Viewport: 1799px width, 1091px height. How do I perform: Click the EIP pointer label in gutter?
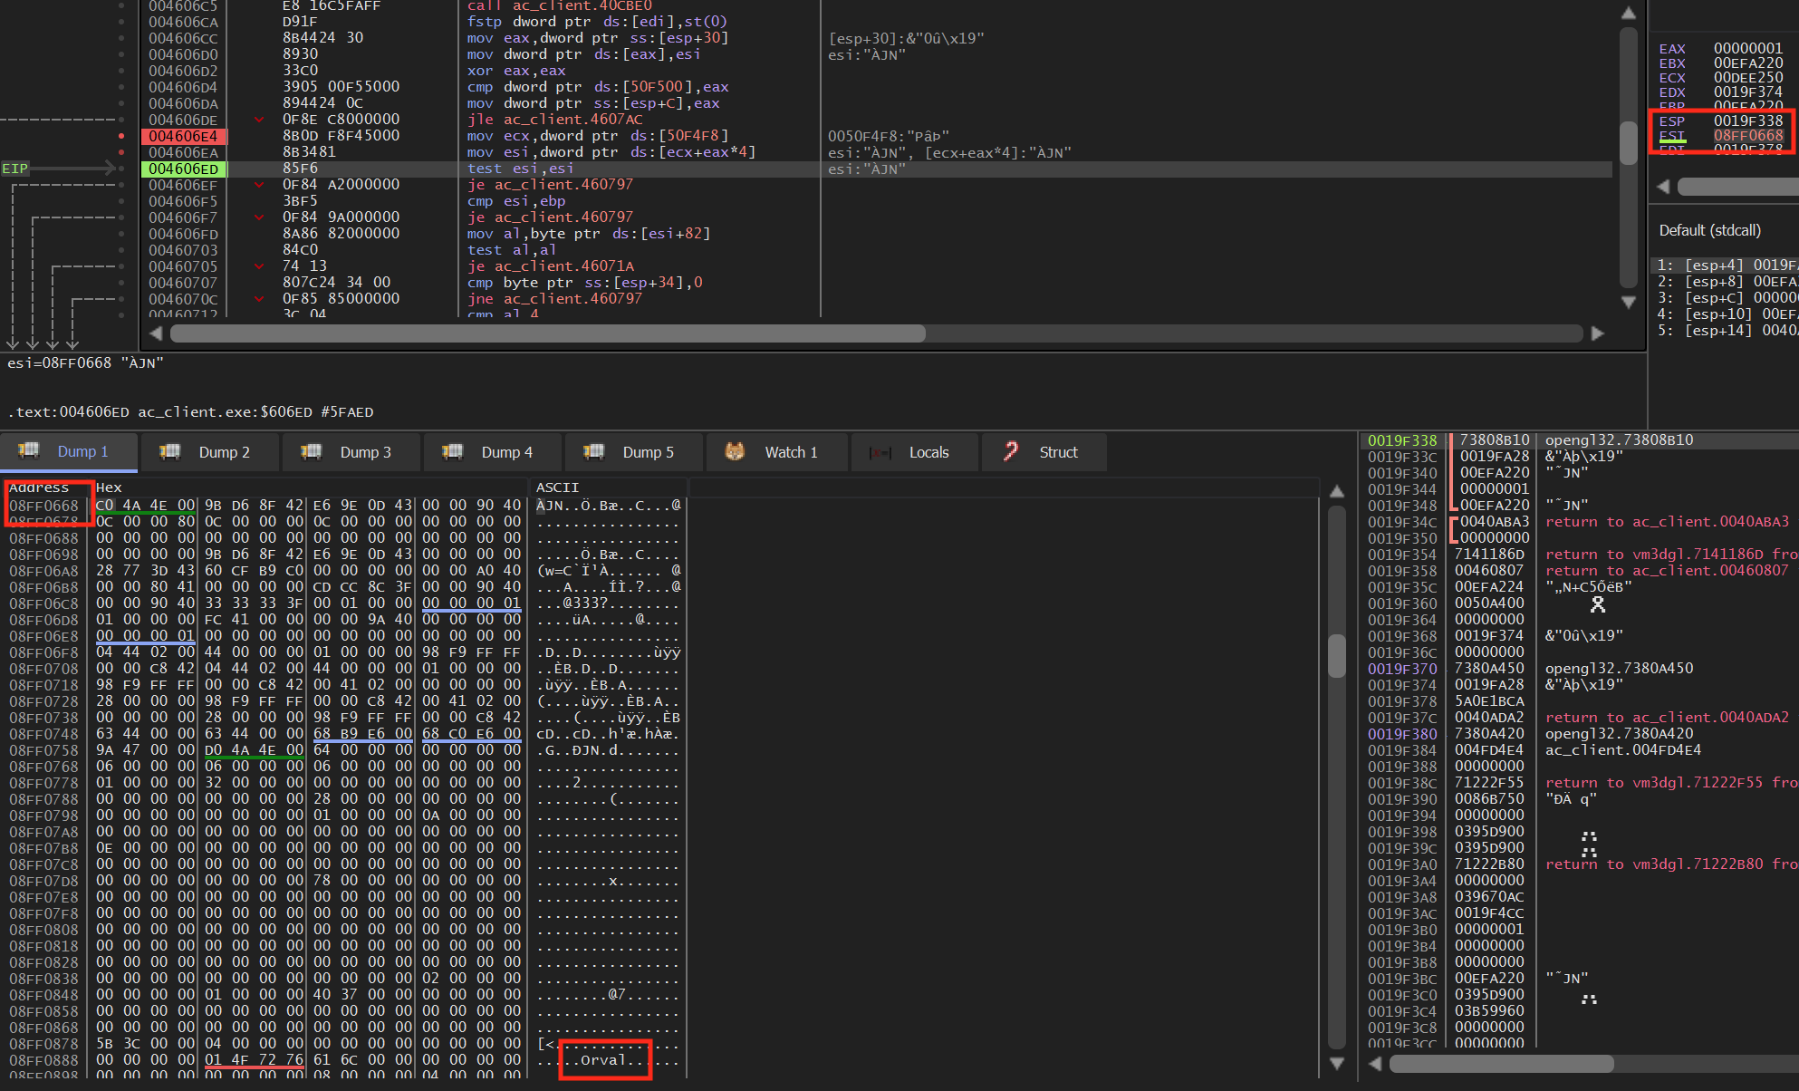(14, 169)
